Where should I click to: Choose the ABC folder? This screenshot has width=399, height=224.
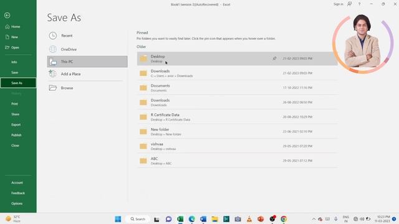click(x=237, y=161)
